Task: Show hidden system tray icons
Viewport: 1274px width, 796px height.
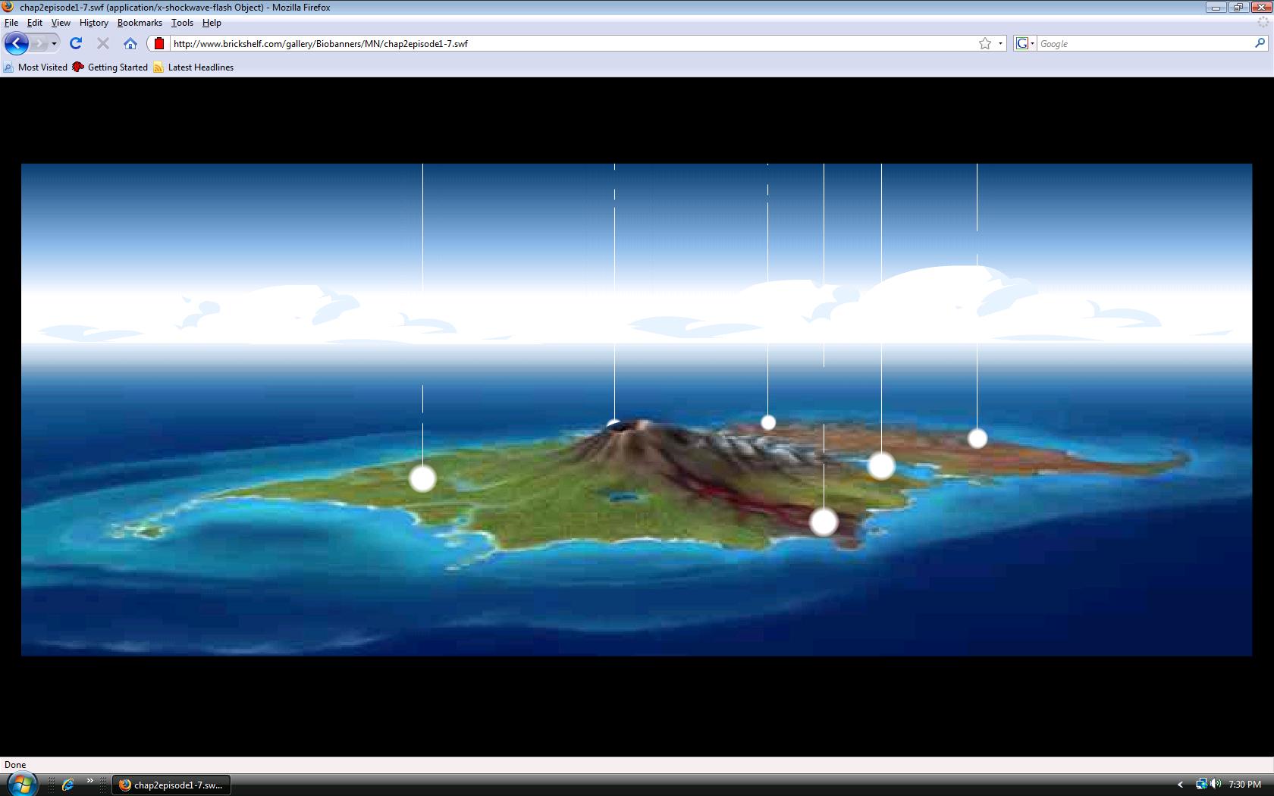Action: coord(1180,785)
